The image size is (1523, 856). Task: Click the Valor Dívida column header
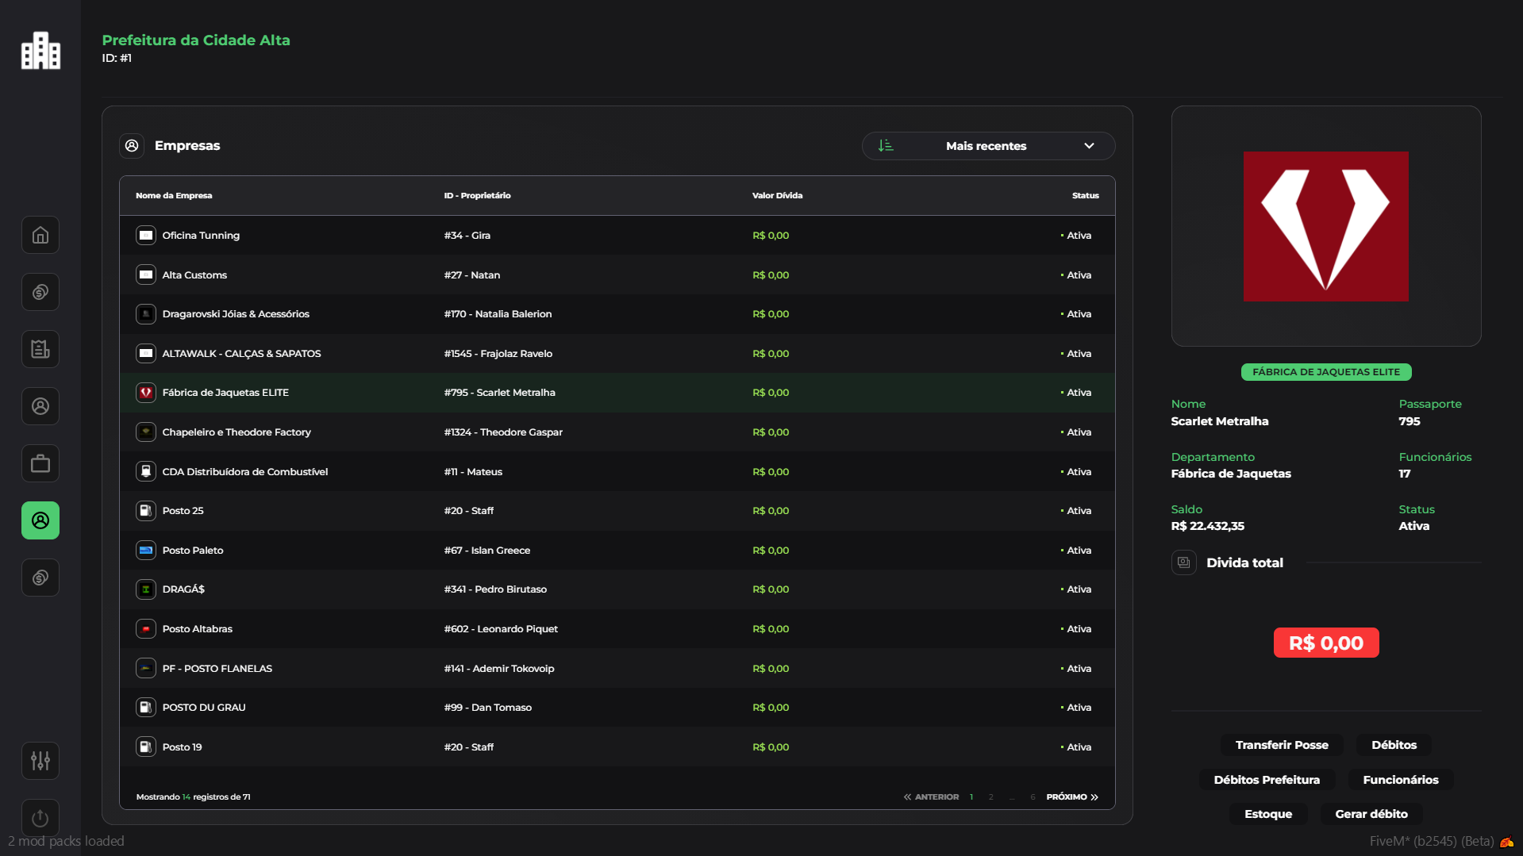point(777,196)
